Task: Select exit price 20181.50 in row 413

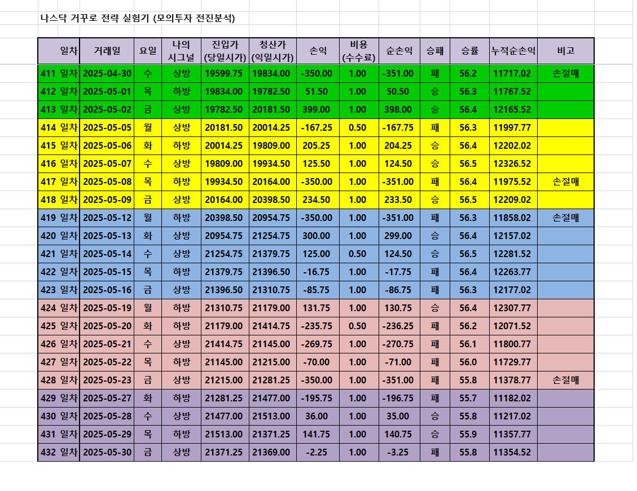Action: tap(273, 109)
